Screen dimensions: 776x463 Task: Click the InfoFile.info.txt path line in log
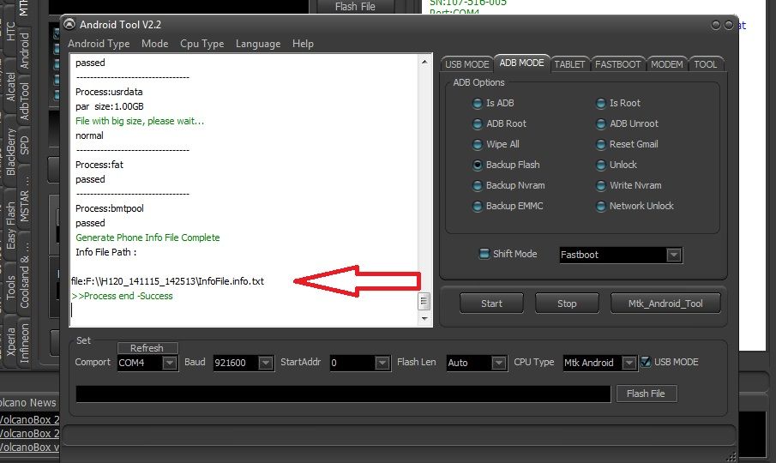pos(168,281)
